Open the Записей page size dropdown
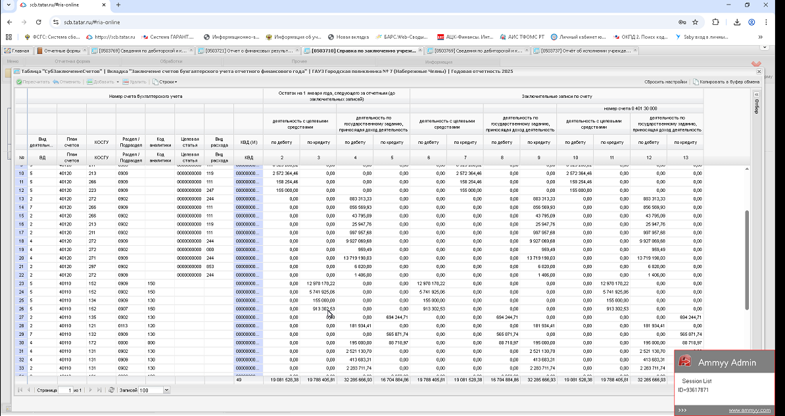This screenshot has width=785, height=416. coord(166,390)
